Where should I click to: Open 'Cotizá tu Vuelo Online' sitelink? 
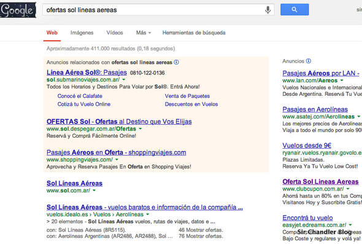point(84,104)
